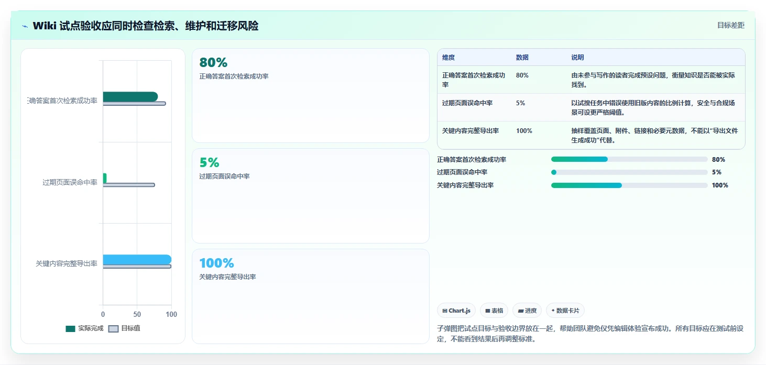Click the "5%" value beside the second progress bar
Image resolution: width=766 pixels, height=365 pixels.
tap(717, 172)
